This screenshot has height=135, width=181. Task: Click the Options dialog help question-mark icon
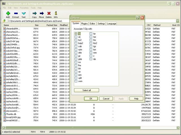pos(138,17)
